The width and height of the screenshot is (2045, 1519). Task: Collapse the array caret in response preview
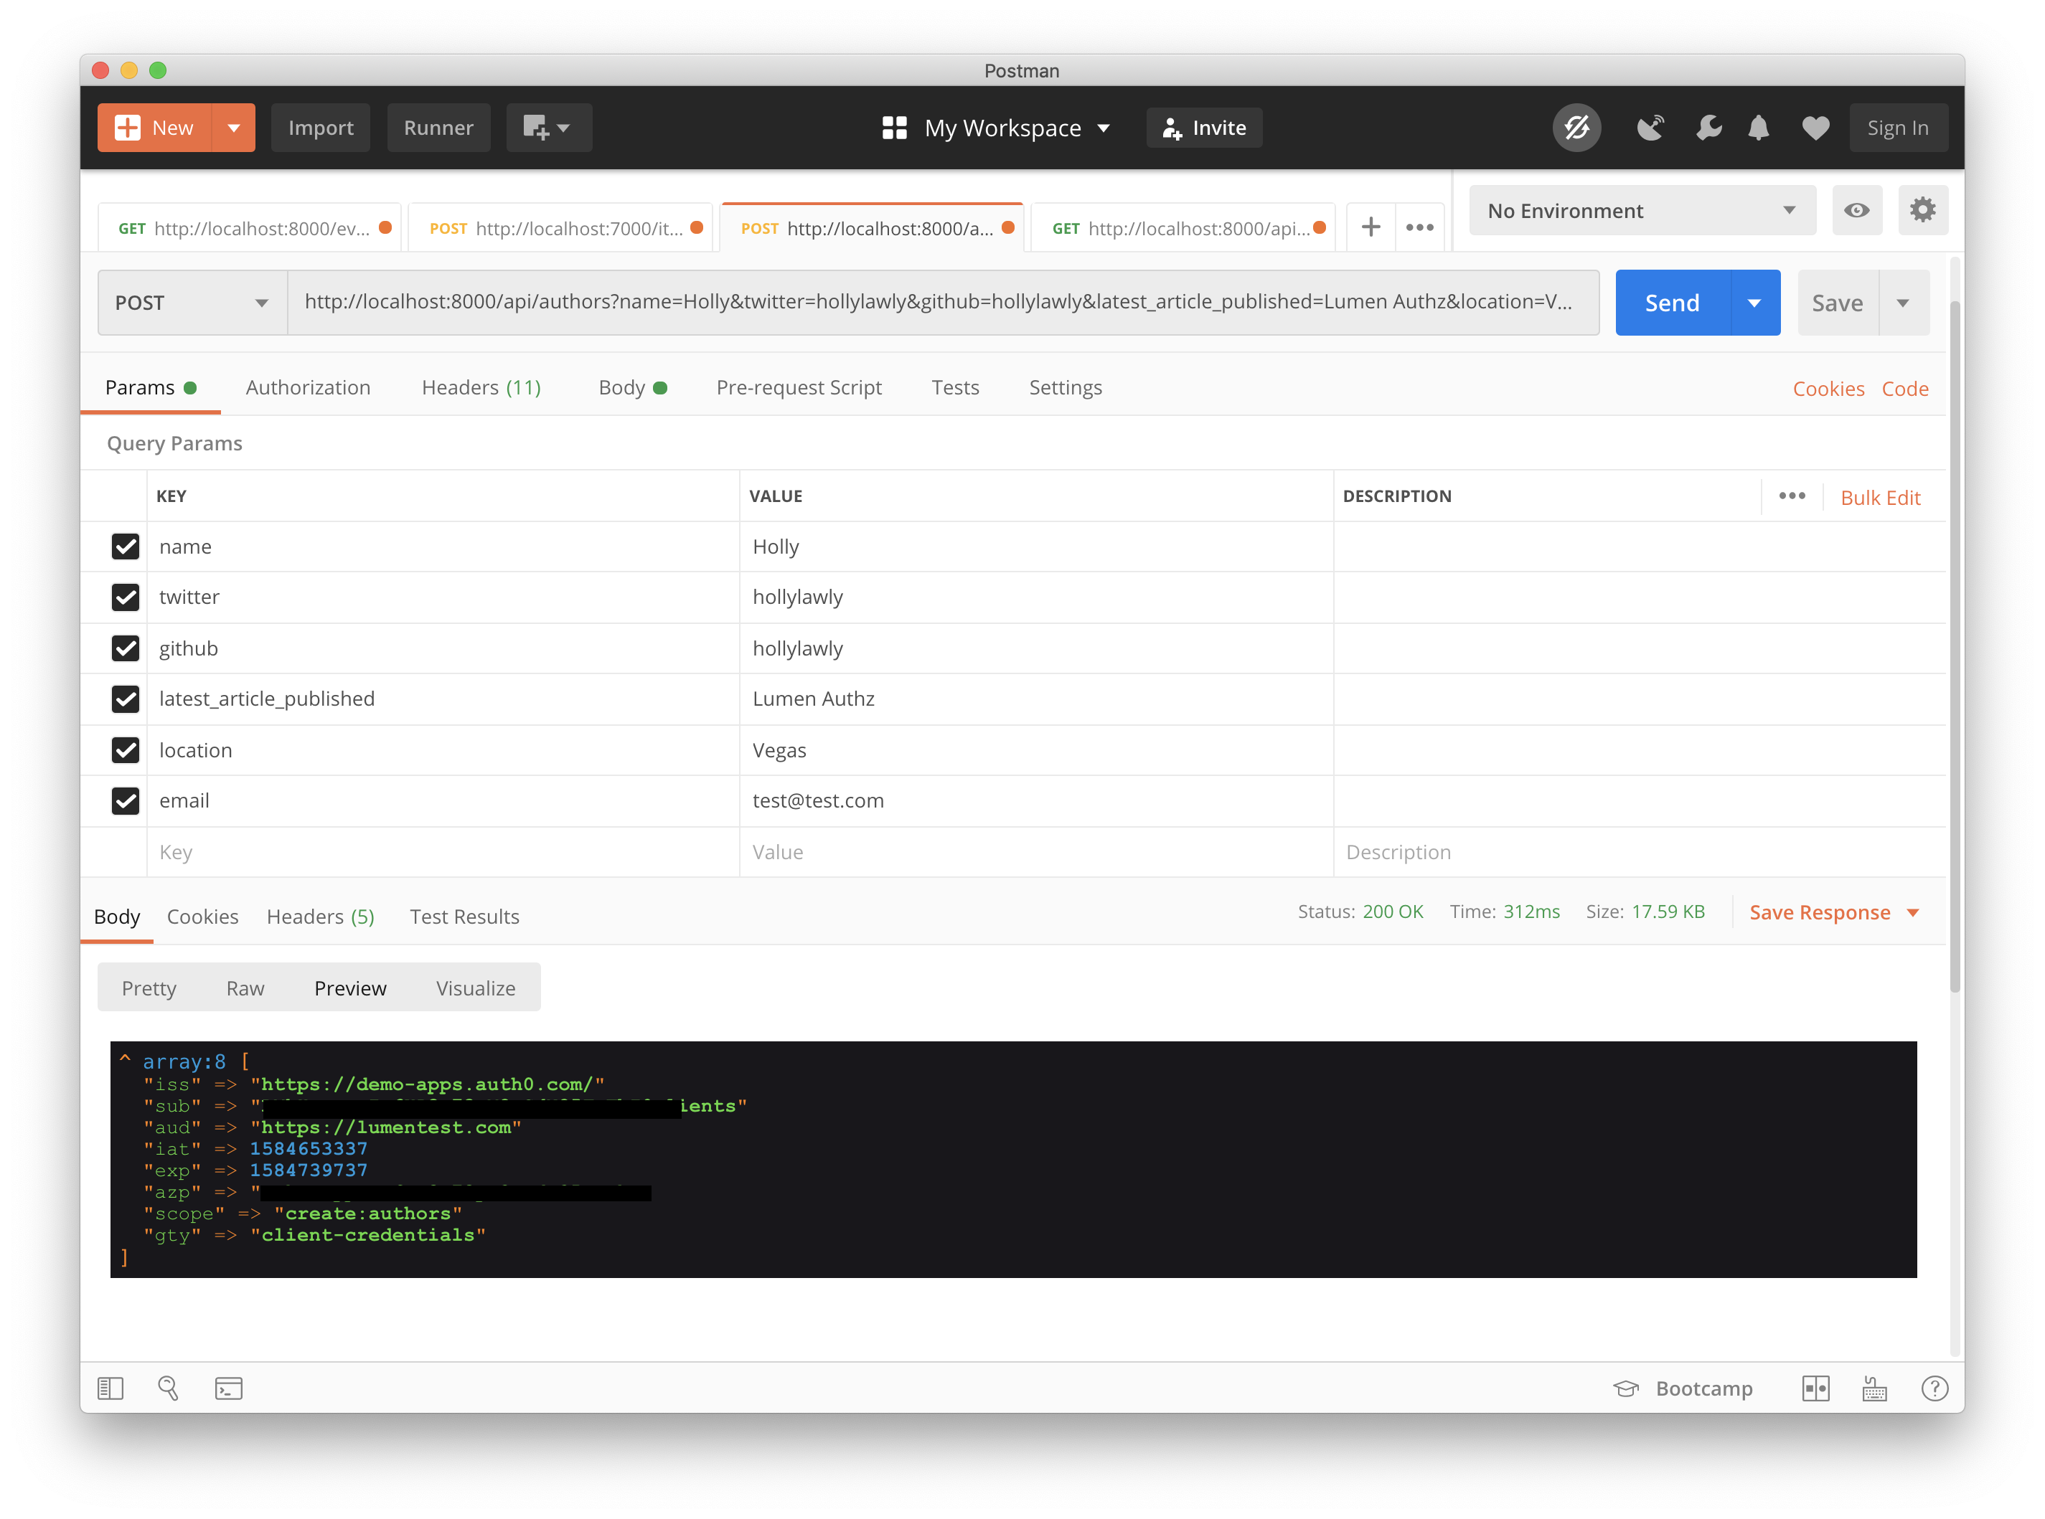tap(124, 1059)
